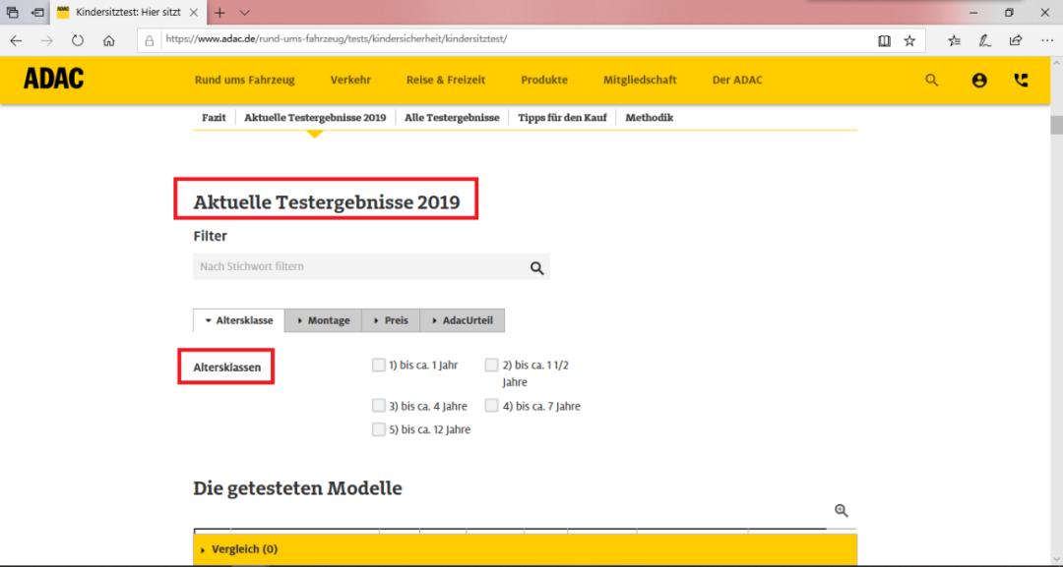Check '1) bis ca. 1 Jahr' checkbox

pyautogui.click(x=378, y=366)
